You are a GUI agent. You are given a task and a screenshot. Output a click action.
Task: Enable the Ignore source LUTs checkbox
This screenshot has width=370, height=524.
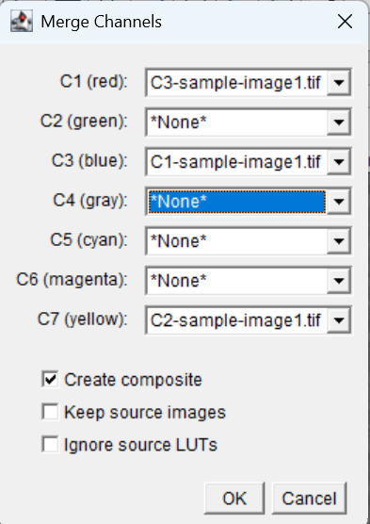click(50, 444)
